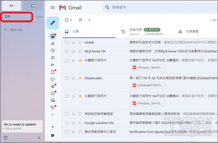Open Starred mail via the star rail icon

pos(53,43)
